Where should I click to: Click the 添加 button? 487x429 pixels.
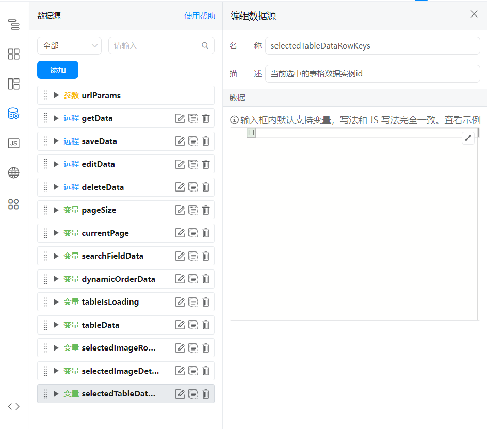pos(58,70)
